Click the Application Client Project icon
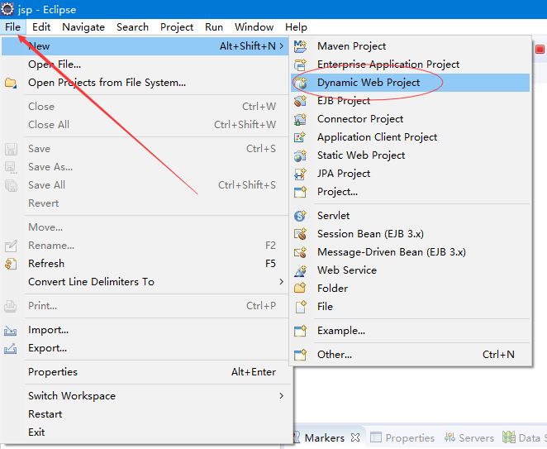The width and height of the screenshot is (547, 449). click(x=300, y=137)
